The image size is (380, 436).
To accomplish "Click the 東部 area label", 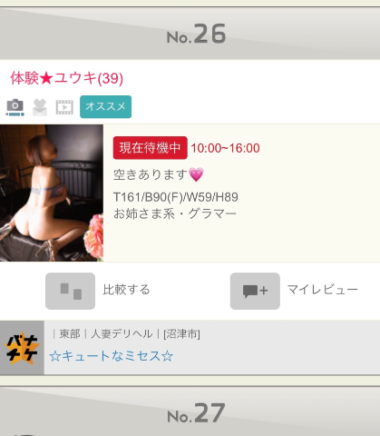I will 70,334.
